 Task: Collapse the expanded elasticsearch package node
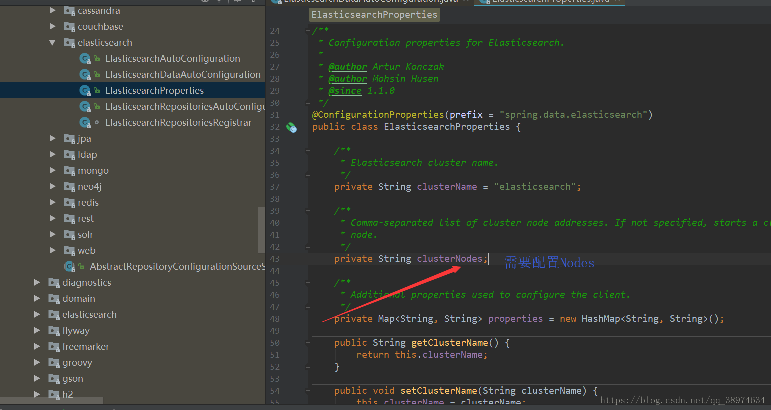pos(52,43)
